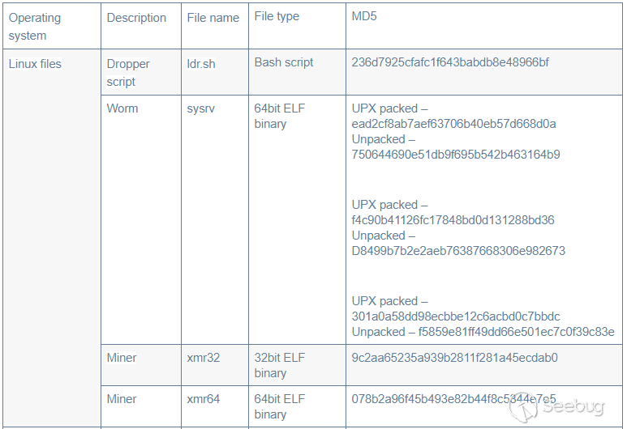Click the Linux files cell
The height and width of the screenshot is (429, 627).
(35, 64)
